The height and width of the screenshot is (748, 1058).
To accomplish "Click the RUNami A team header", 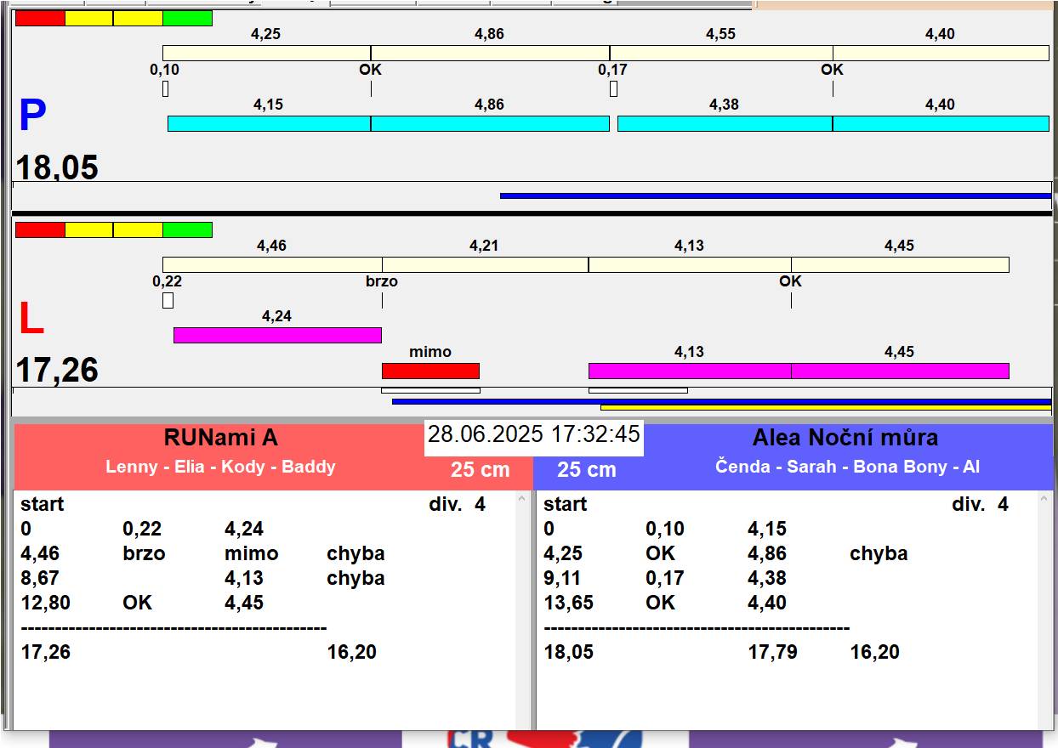I will pyautogui.click(x=221, y=438).
